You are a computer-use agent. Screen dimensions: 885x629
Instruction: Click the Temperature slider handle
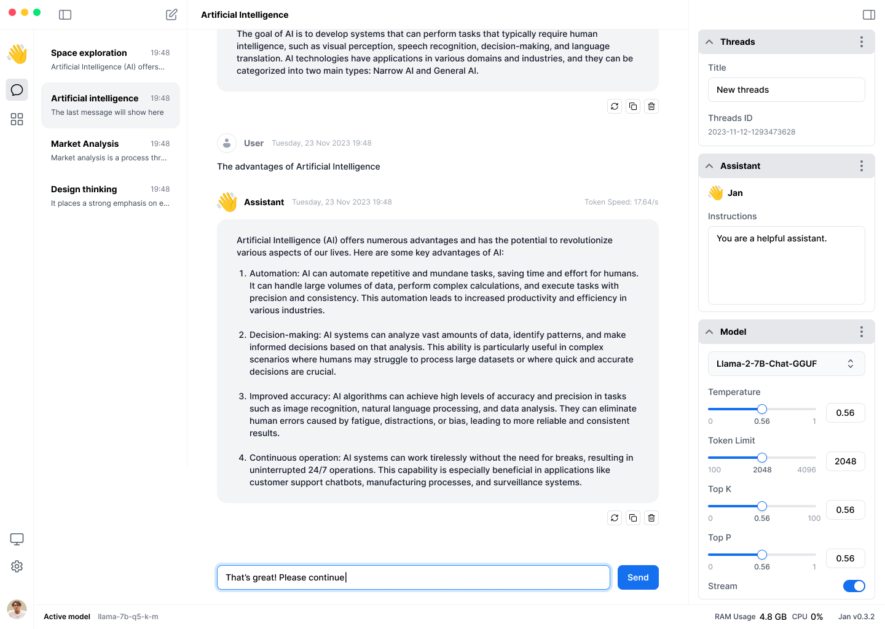[762, 409]
